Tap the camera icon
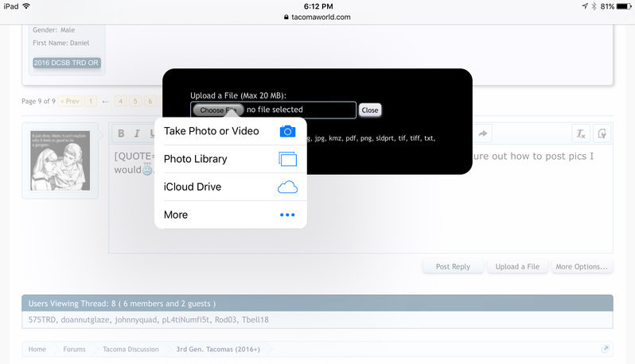635x364 pixels. coord(287,131)
